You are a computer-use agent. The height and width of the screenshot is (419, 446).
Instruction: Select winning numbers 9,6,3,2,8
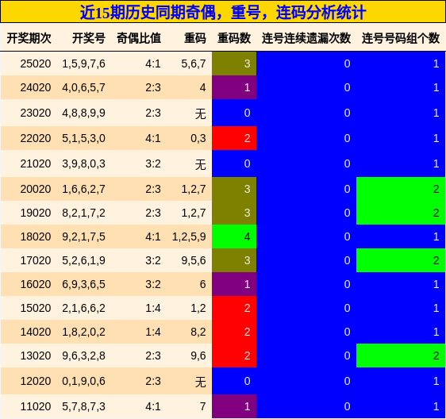point(83,356)
